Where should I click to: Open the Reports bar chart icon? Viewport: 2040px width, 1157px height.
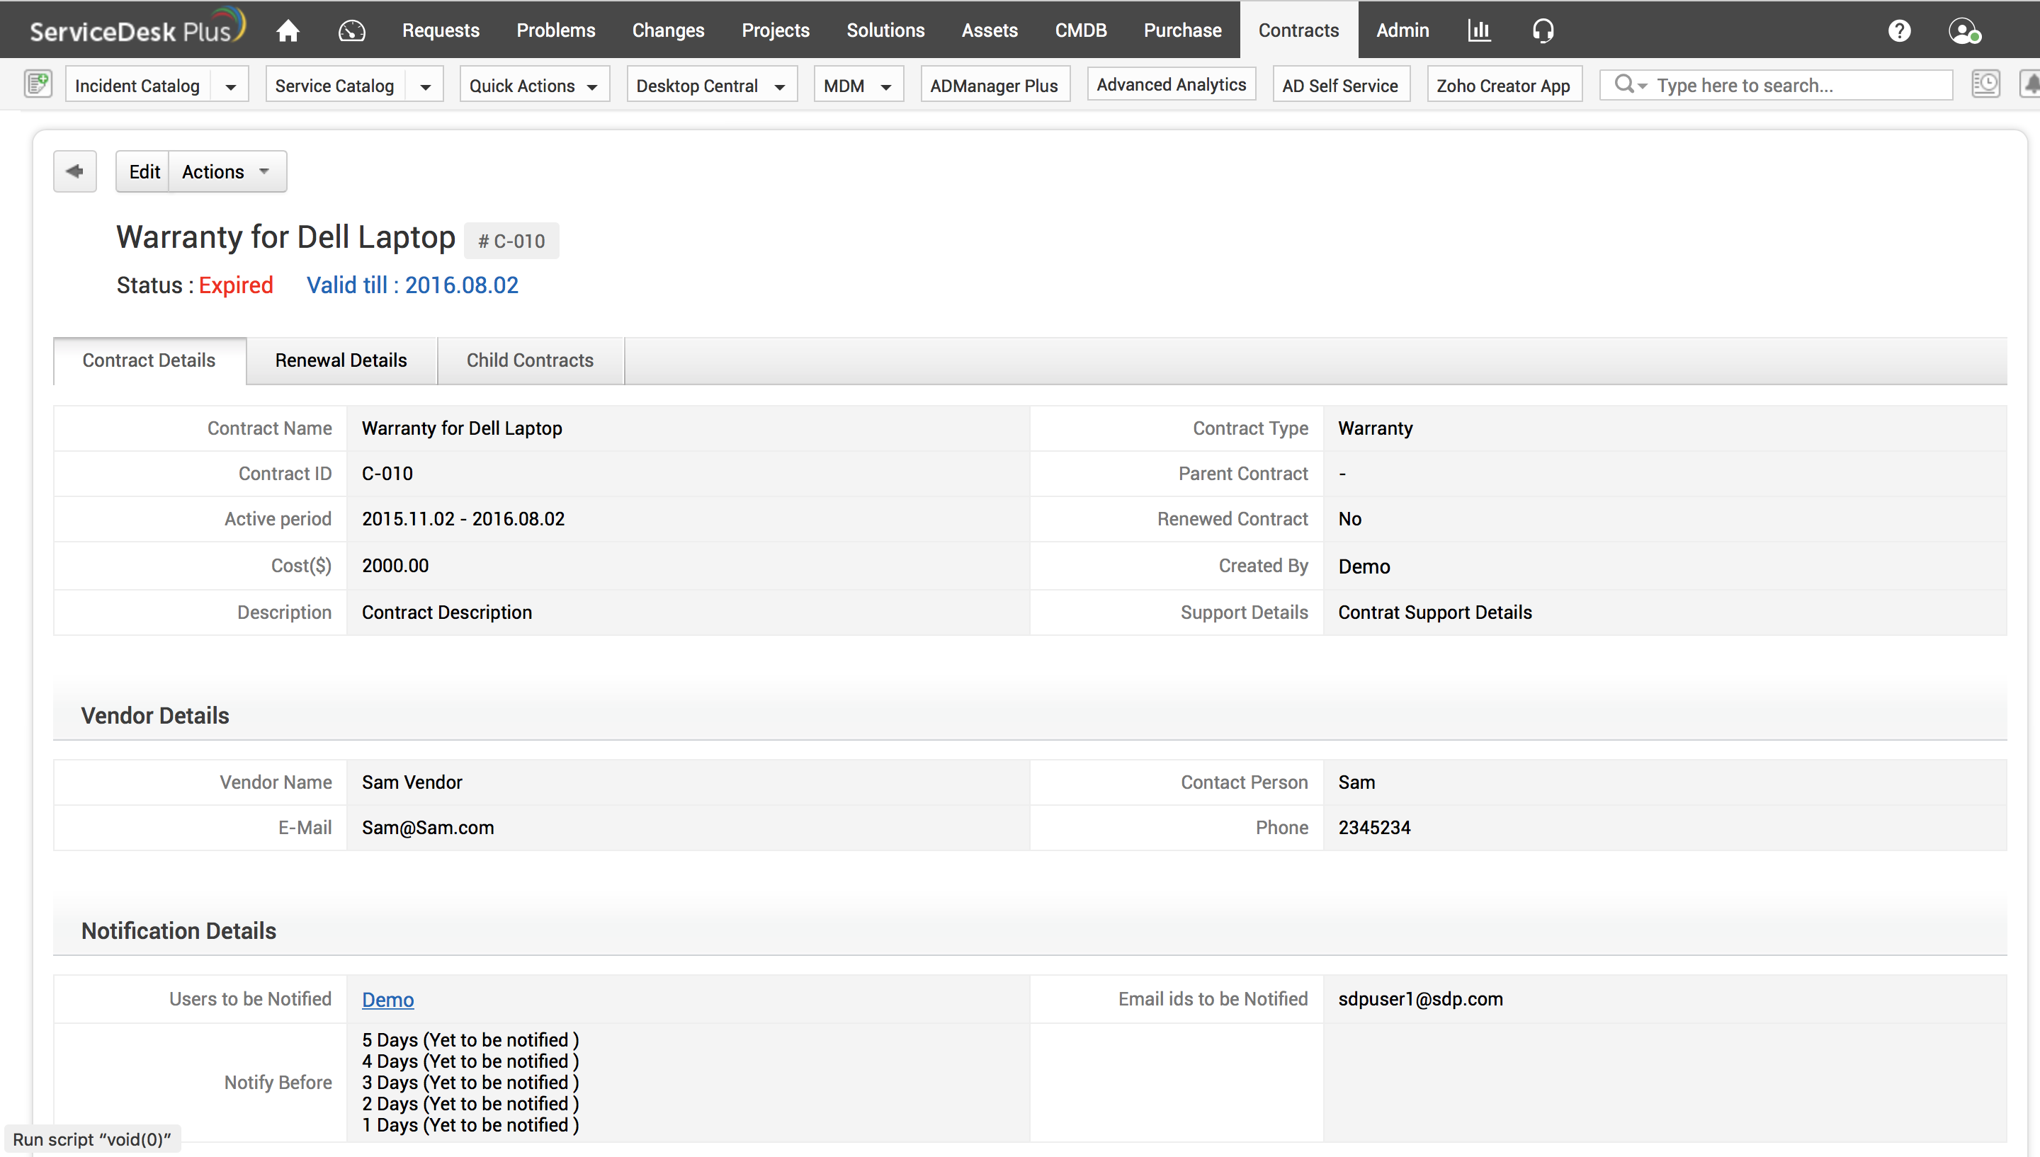pyautogui.click(x=1479, y=30)
